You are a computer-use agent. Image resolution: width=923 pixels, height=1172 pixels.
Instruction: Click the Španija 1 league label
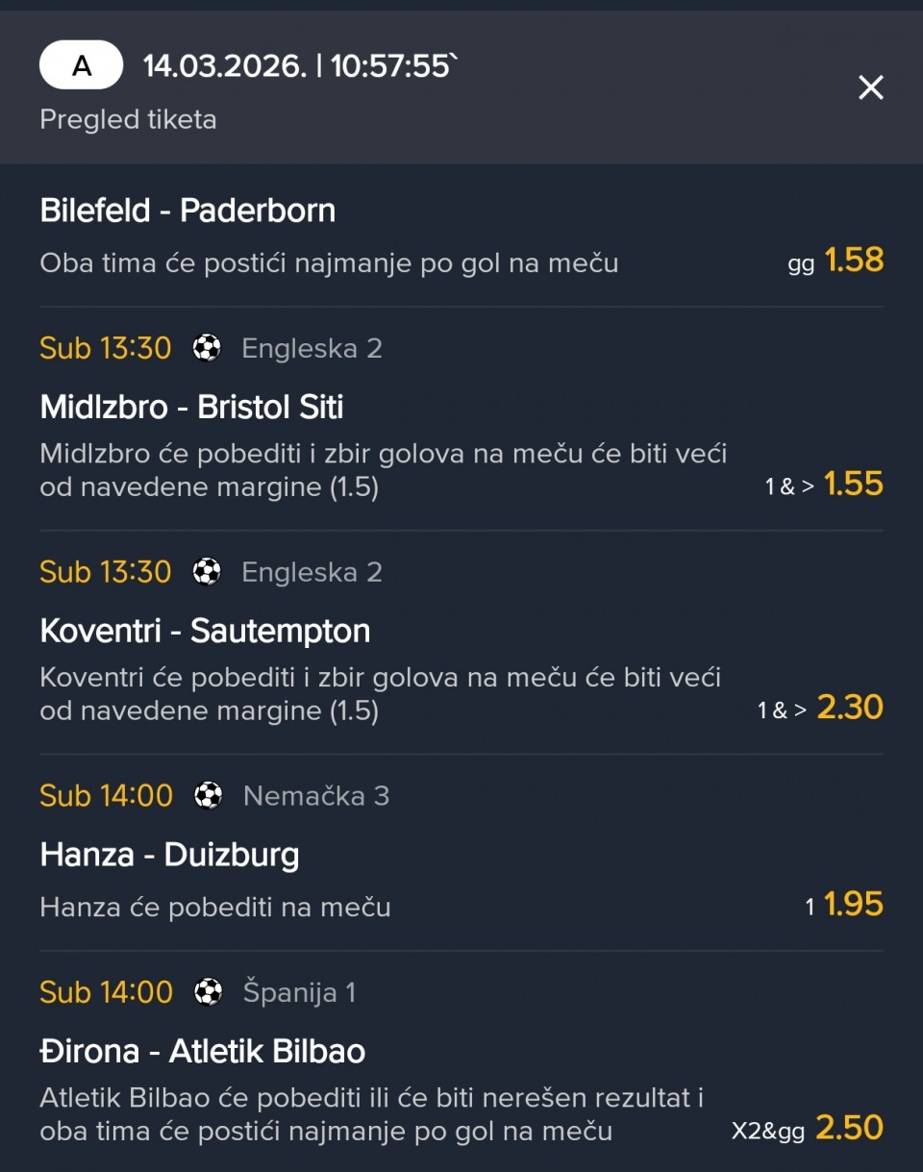[x=299, y=992]
